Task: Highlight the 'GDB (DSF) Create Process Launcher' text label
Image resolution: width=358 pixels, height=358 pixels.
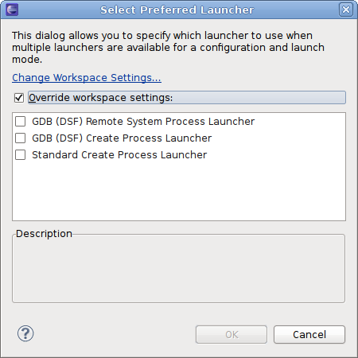Action: pyautogui.click(x=122, y=138)
